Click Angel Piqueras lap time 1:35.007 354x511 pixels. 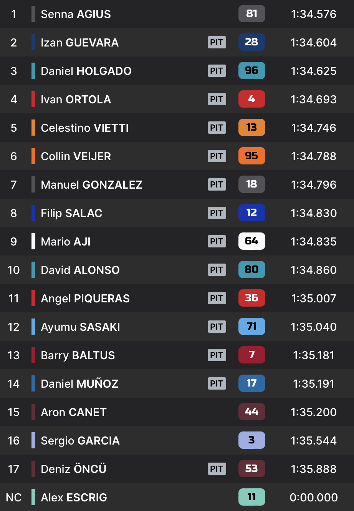coord(314,299)
